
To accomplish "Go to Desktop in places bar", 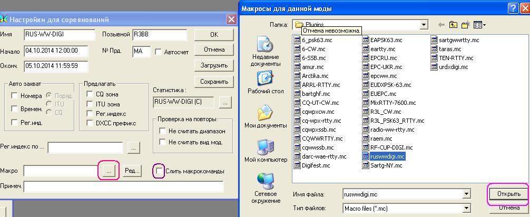I will click(x=266, y=83).
